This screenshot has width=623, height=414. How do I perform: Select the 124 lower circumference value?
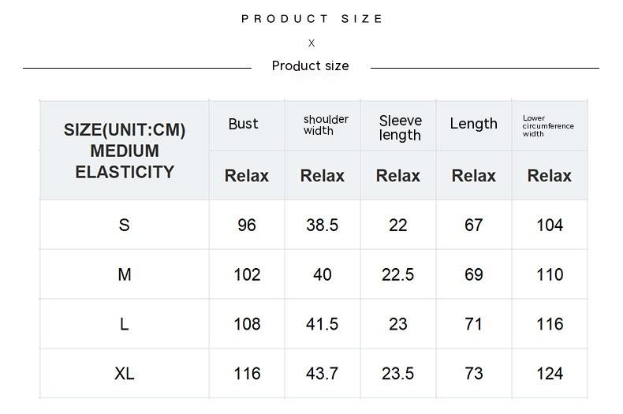point(549,374)
